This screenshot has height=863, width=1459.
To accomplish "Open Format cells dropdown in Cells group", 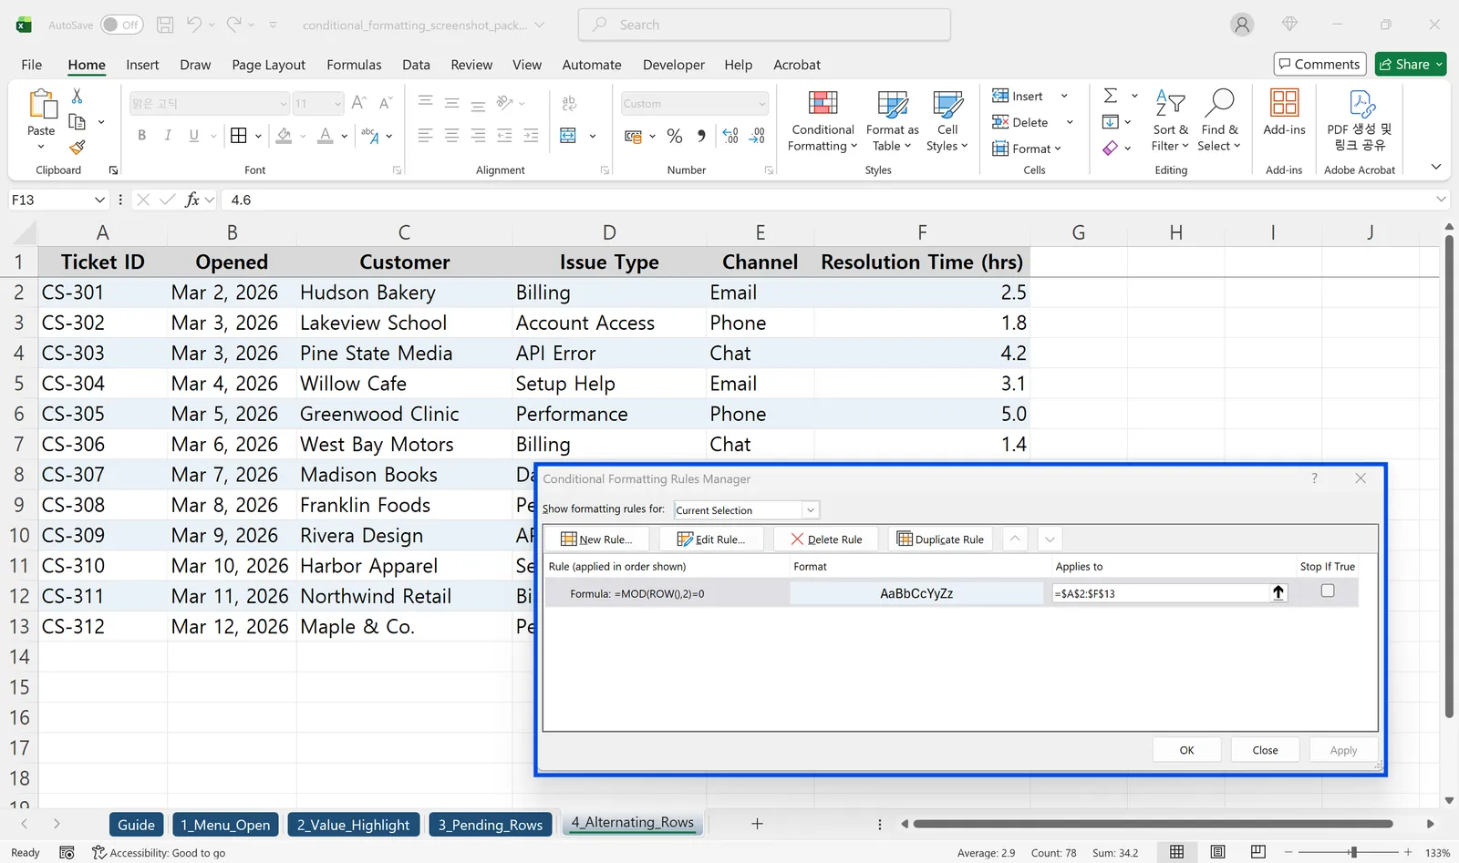I will [1027, 149].
